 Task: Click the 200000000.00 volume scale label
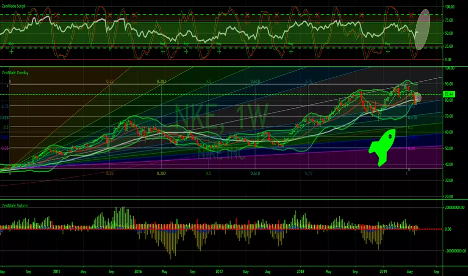pyautogui.click(x=455, y=207)
